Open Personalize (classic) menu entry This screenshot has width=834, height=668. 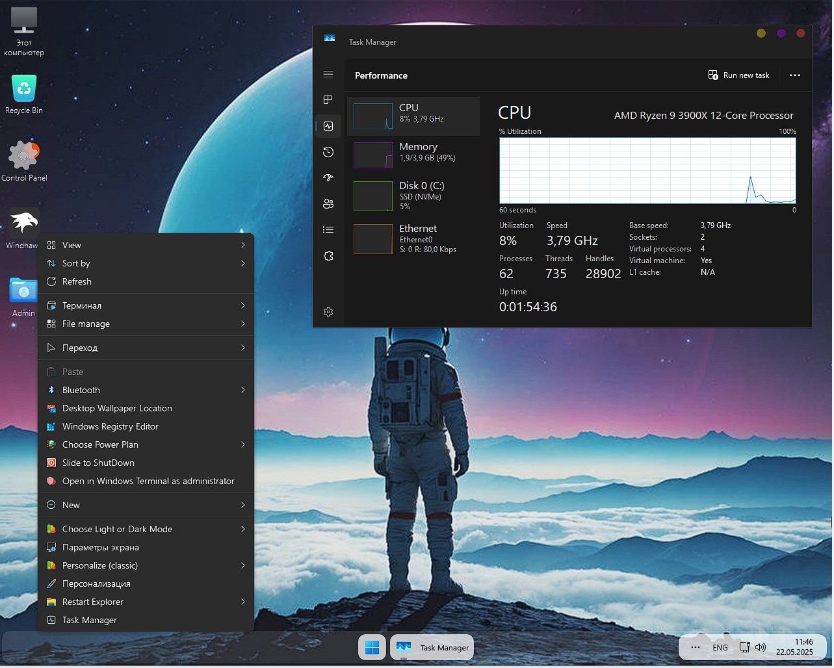click(146, 565)
